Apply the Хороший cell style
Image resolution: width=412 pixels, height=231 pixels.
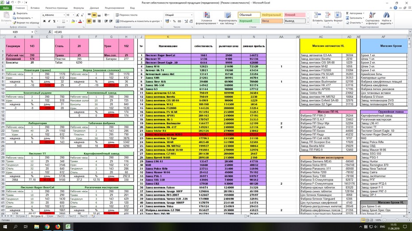click(x=249, y=21)
